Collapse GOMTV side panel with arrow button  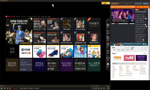tap(108, 87)
